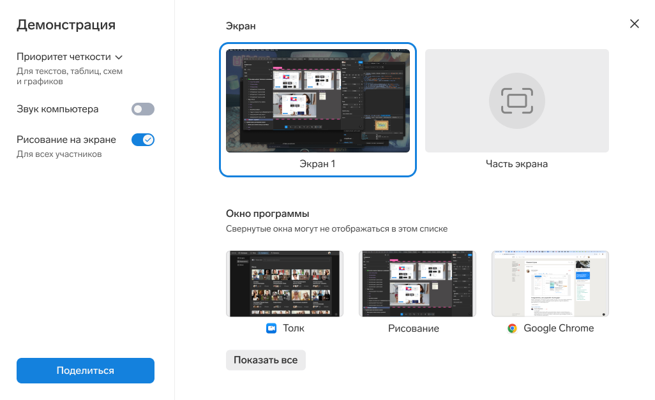This screenshot has width=655, height=400.
Task: Choose the Толк window preview thumbnail
Action: tap(285, 283)
